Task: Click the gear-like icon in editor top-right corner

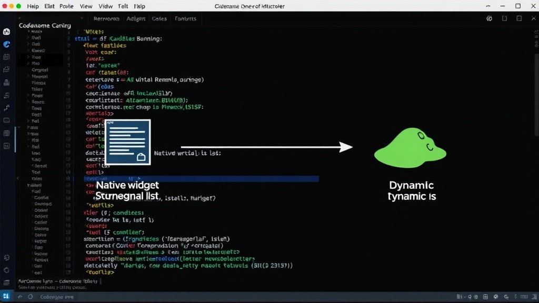Action: point(489,18)
